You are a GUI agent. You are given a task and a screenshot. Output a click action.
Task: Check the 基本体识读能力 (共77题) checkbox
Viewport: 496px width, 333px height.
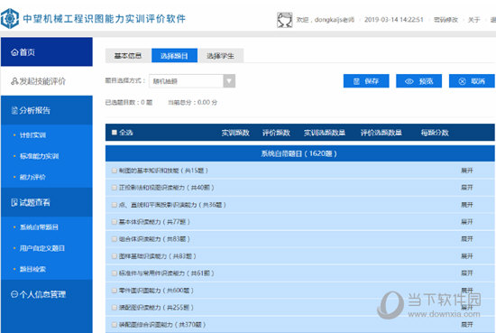[x=115, y=222]
